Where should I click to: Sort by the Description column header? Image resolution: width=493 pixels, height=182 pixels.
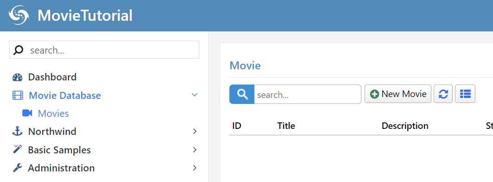pos(405,126)
